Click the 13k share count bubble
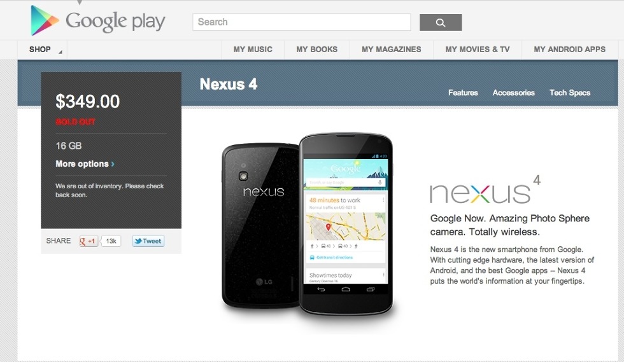 pos(111,241)
